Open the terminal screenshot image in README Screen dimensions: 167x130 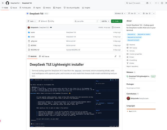pyautogui.click(x=74, y=103)
